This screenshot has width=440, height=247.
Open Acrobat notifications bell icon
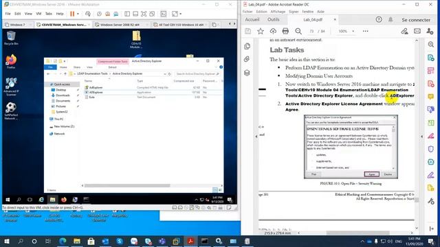click(390, 20)
